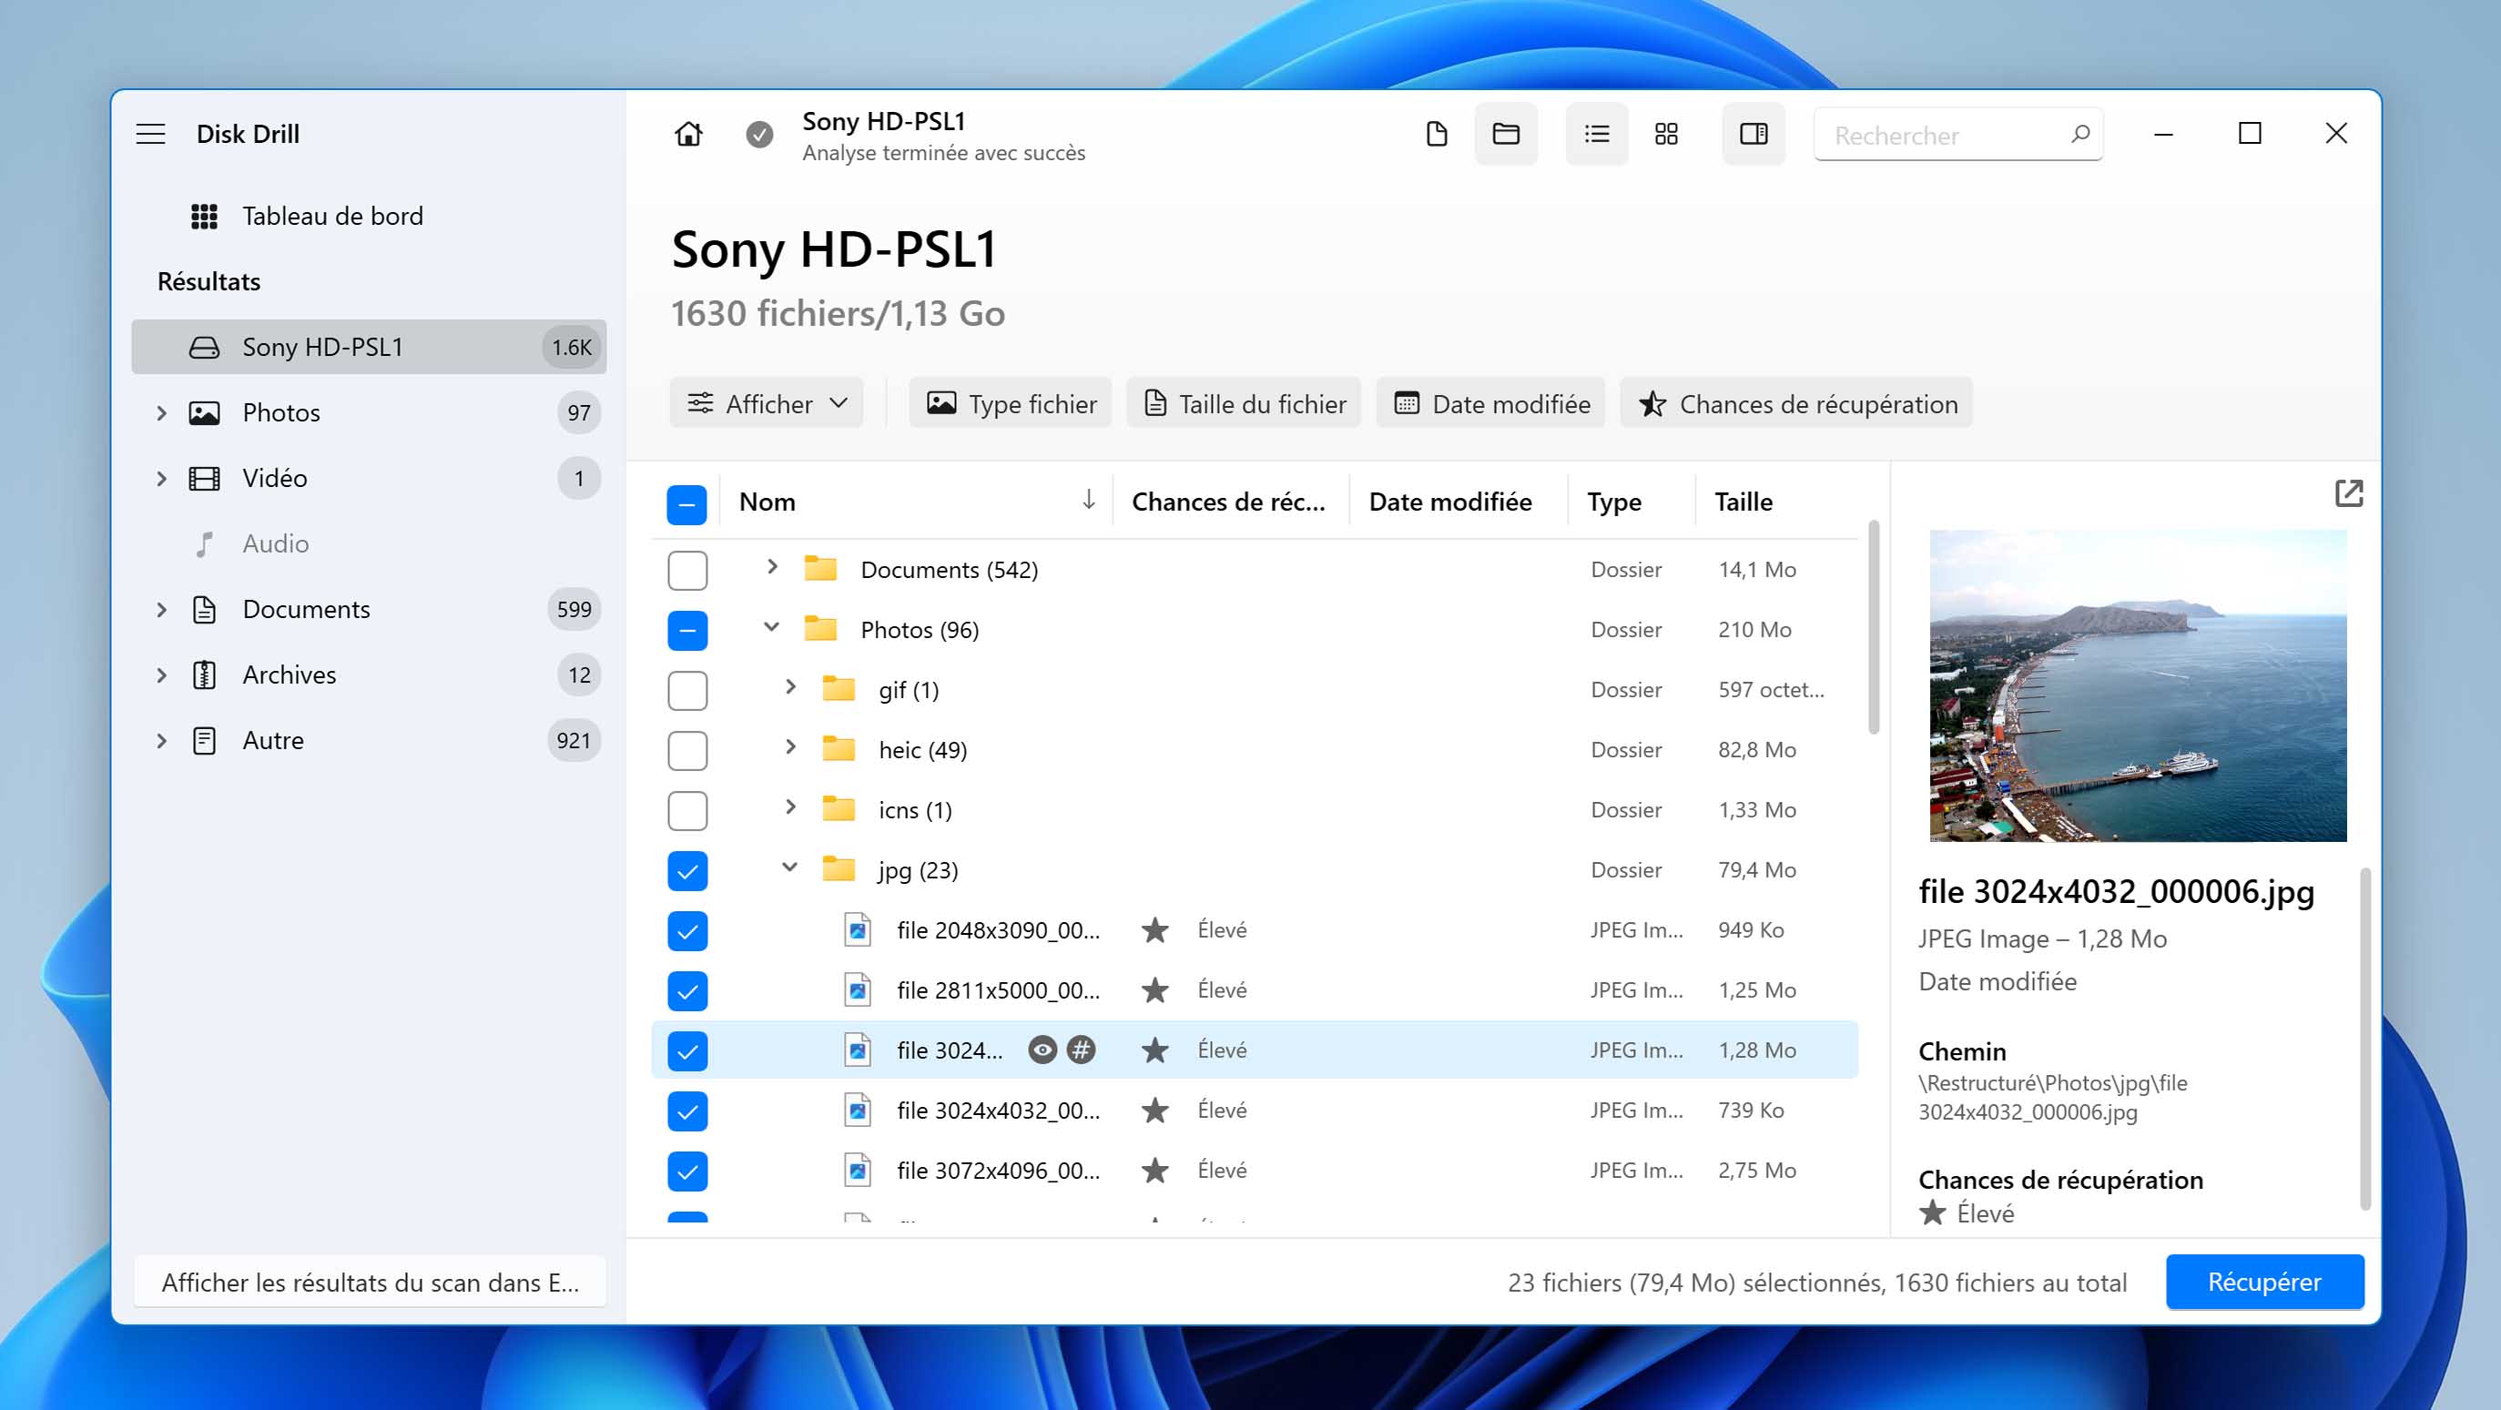Click the heic (49) folder icon

838,749
